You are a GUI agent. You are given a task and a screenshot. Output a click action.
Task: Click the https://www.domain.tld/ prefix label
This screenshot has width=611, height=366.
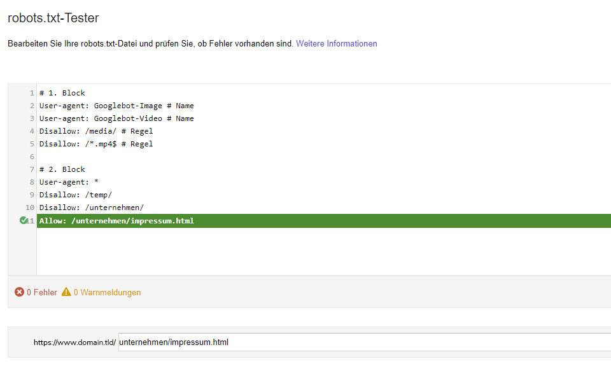point(74,342)
